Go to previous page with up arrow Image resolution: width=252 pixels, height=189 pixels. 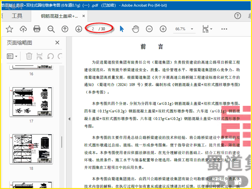(65, 29)
